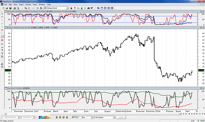This screenshot has width=205, height=122.
Task: Open the View menu
Action: click(15, 5)
